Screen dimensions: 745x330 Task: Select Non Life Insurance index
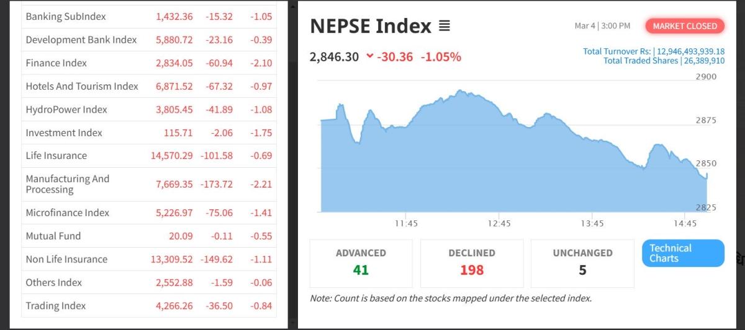(66, 259)
